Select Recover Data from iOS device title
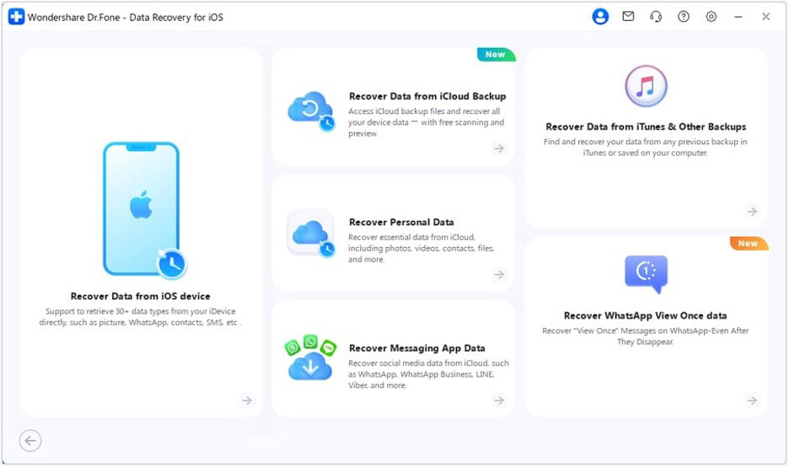This screenshot has width=789, height=467. (141, 297)
